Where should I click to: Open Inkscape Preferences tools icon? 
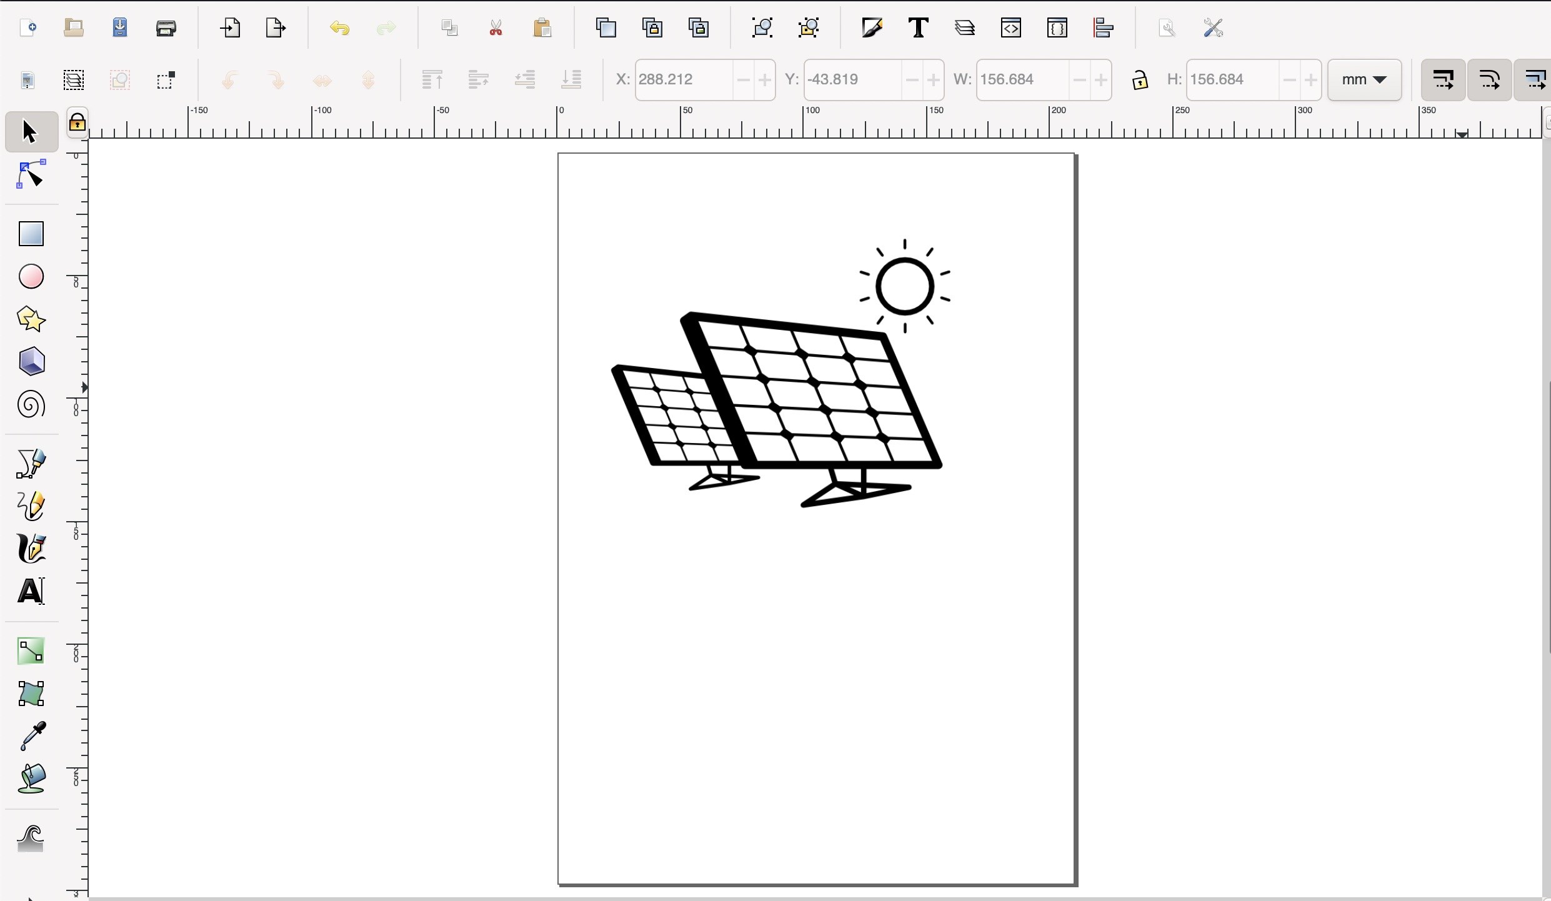1213,28
